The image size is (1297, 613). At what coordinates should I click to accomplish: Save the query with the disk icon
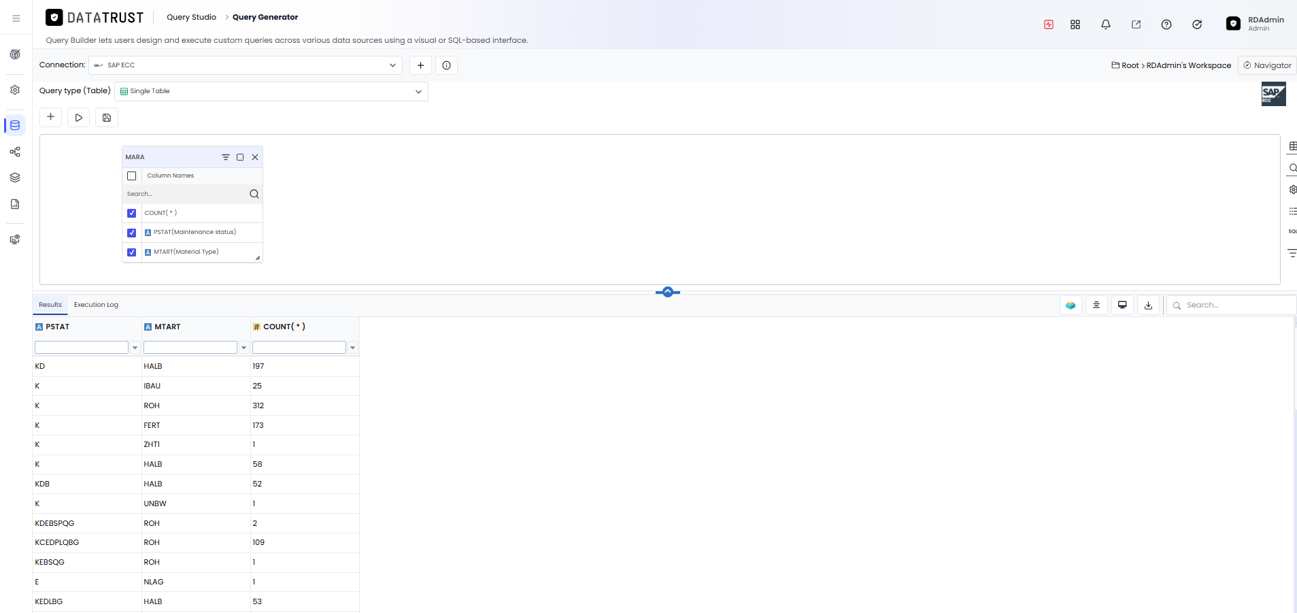click(107, 118)
